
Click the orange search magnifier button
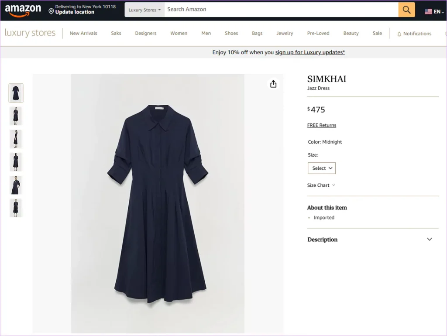tap(406, 10)
